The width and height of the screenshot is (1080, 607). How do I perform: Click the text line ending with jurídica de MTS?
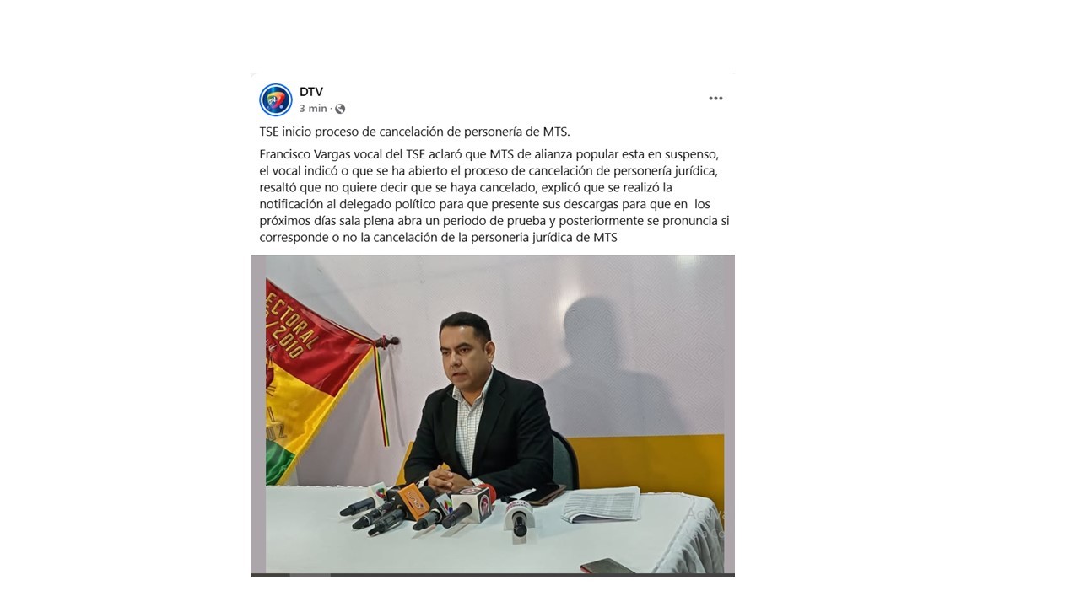(438, 238)
